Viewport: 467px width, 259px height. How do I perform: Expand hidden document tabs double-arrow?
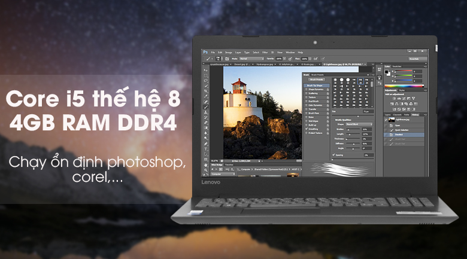click(x=373, y=65)
